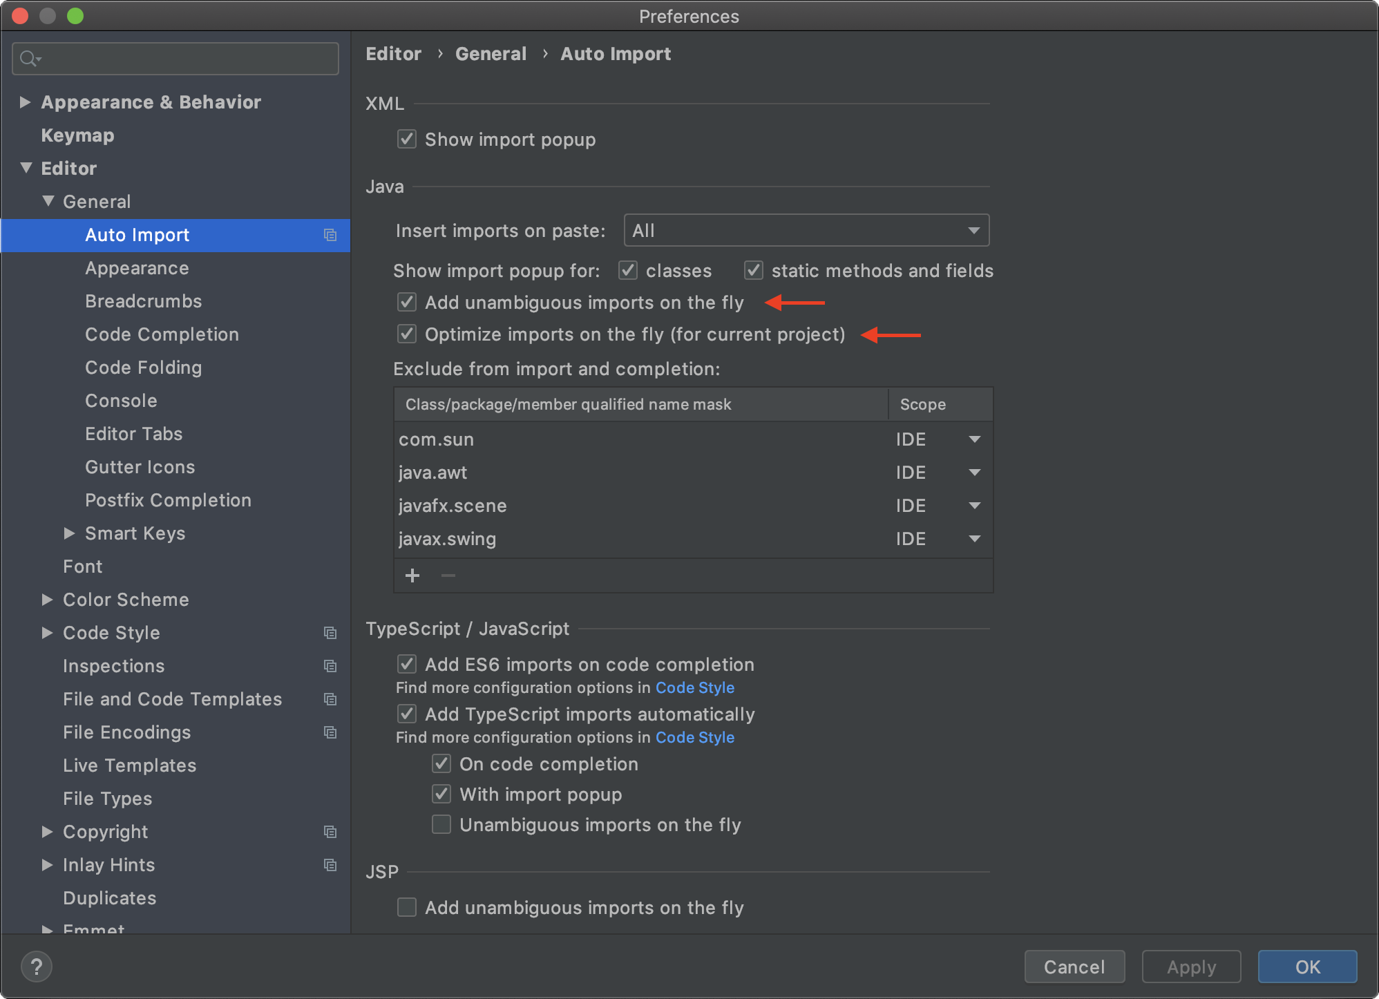Click the remove exclusion minus icon

tap(448, 575)
